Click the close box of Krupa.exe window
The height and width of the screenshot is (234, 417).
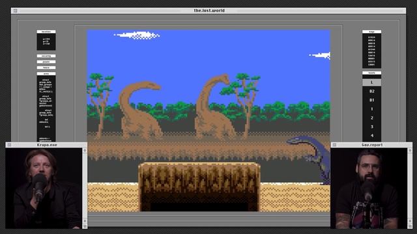(x=9, y=145)
